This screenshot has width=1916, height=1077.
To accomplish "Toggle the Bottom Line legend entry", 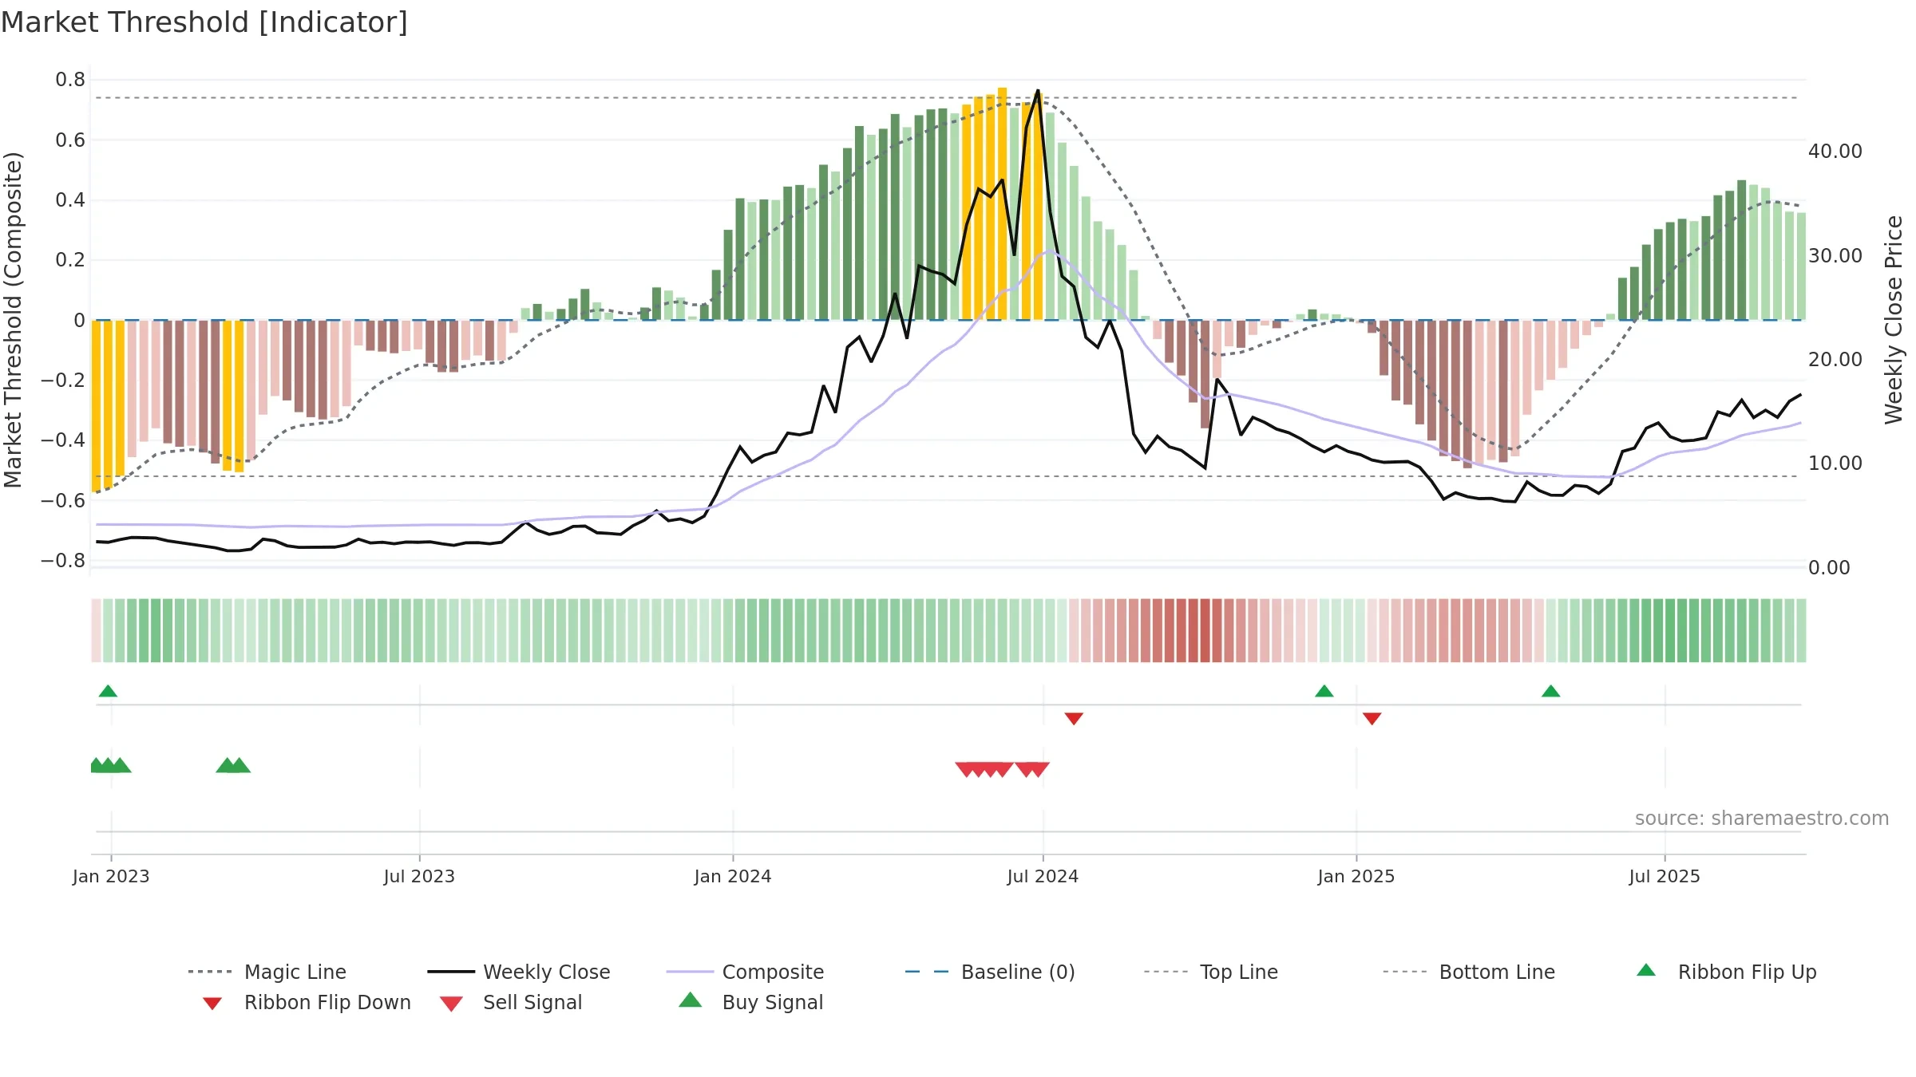I will [1469, 972].
